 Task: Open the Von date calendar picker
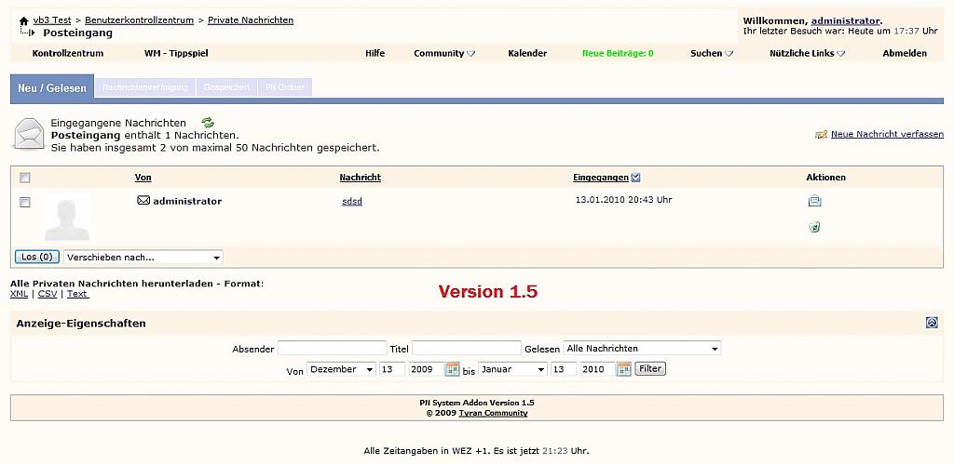pyautogui.click(x=453, y=369)
